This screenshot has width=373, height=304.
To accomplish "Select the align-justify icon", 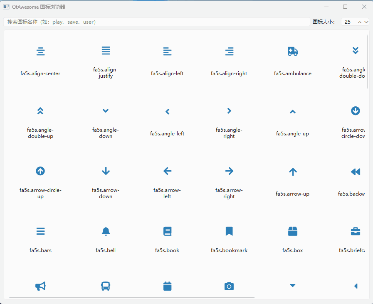I will click(x=106, y=51).
